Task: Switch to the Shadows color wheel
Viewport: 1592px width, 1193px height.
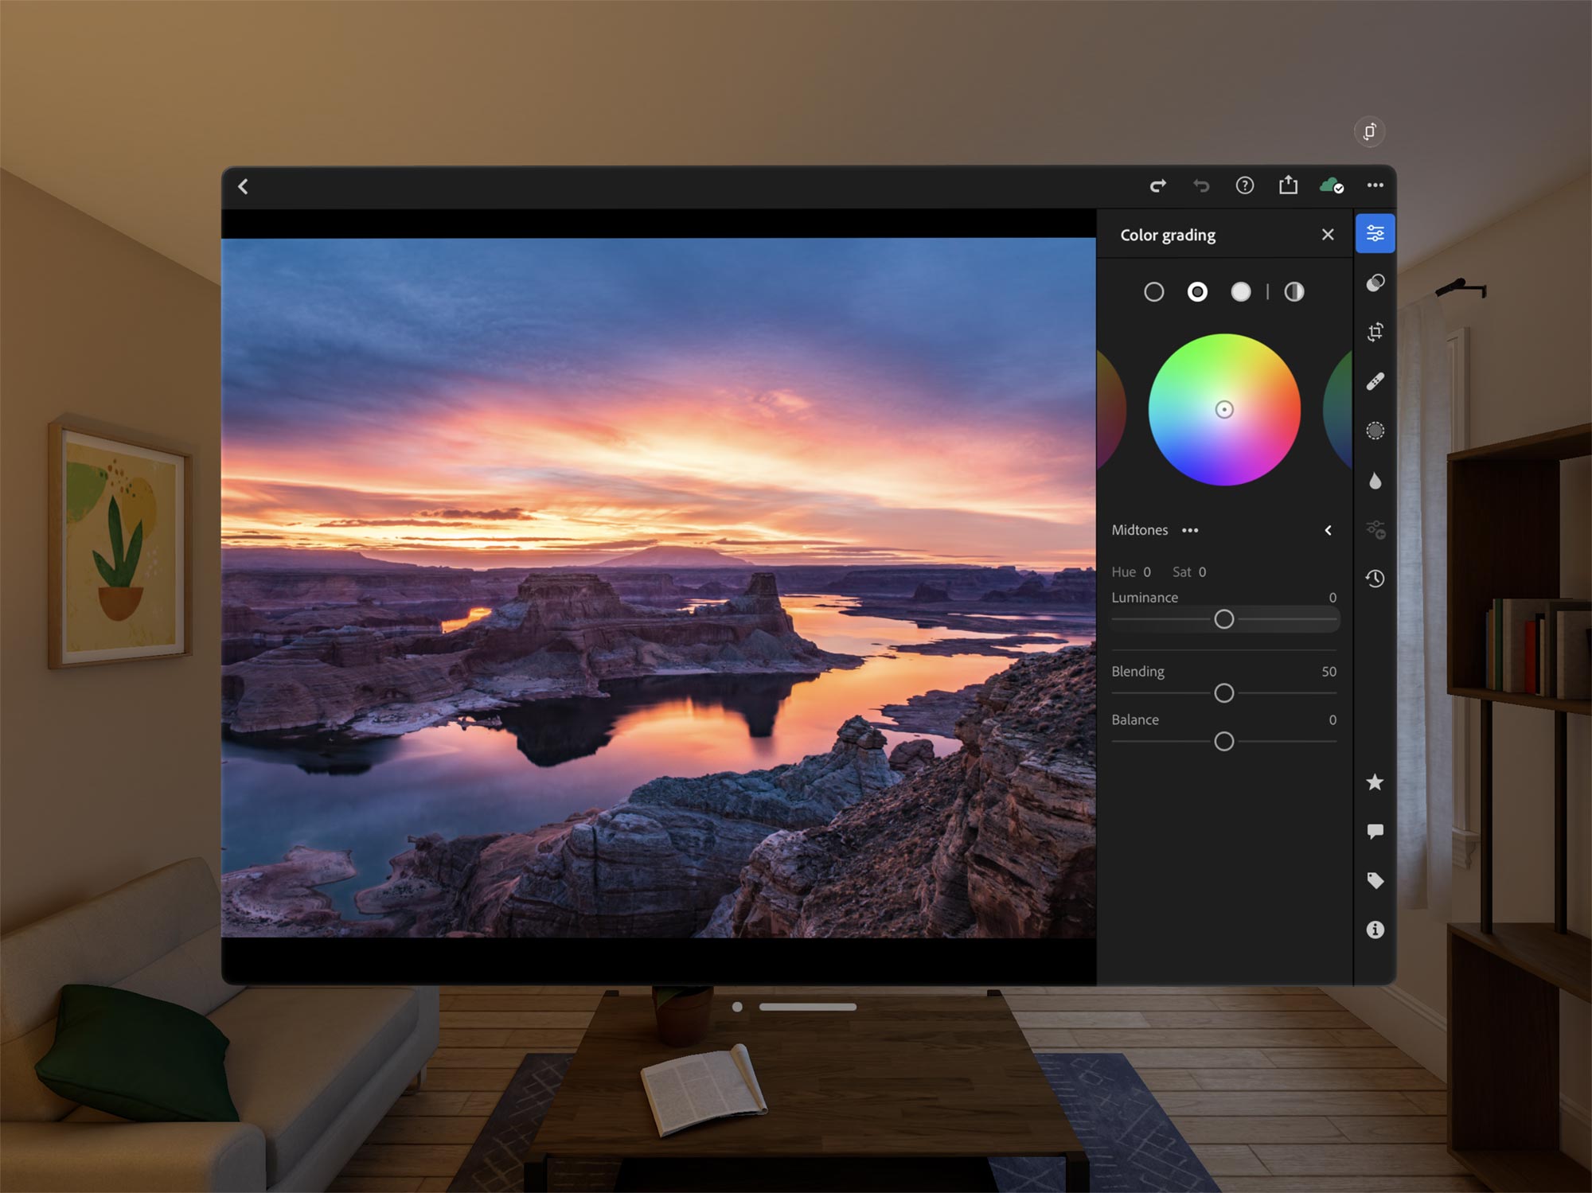Action: [x=1156, y=292]
